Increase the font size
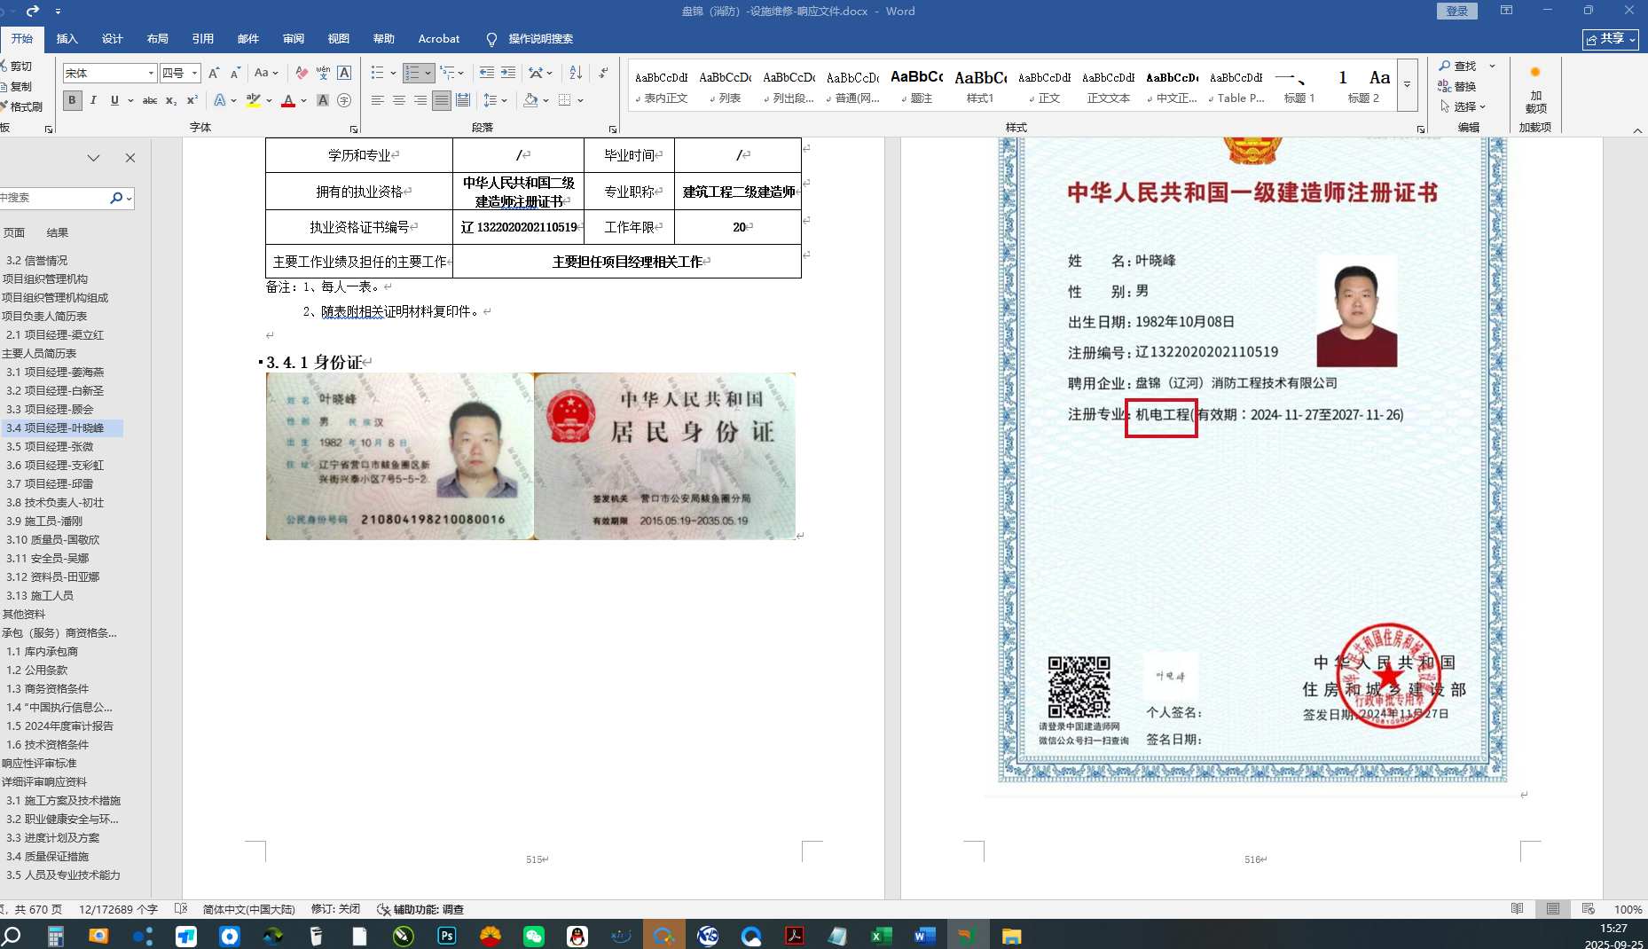The width and height of the screenshot is (1648, 949). click(214, 73)
